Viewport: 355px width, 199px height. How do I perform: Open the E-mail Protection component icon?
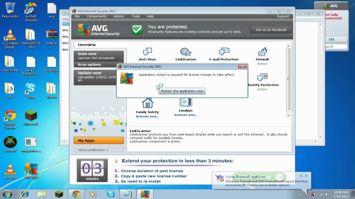(224, 52)
